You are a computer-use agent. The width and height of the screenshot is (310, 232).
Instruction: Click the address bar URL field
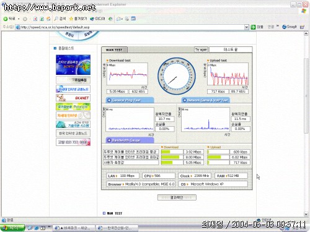tap(132, 27)
